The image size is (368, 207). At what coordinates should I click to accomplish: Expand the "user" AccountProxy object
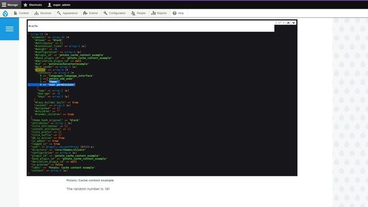coord(92,147)
